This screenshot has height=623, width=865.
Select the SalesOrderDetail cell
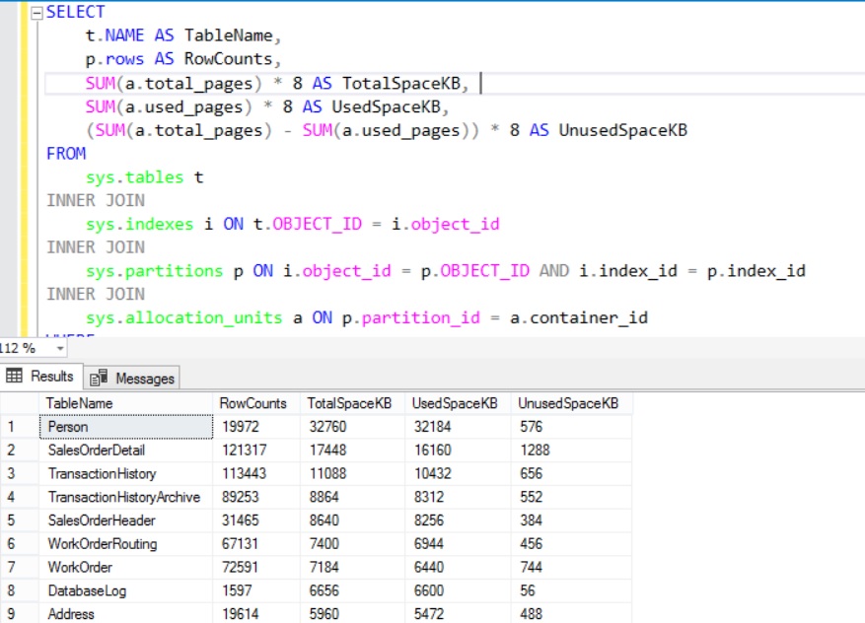(x=126, y=450)
